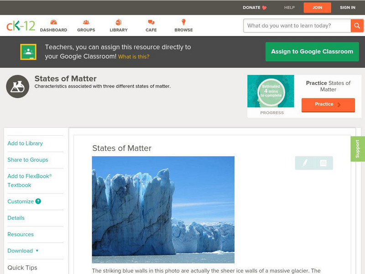
Task: Click GROUPS in the navigation
Action: tap(86, 30)
